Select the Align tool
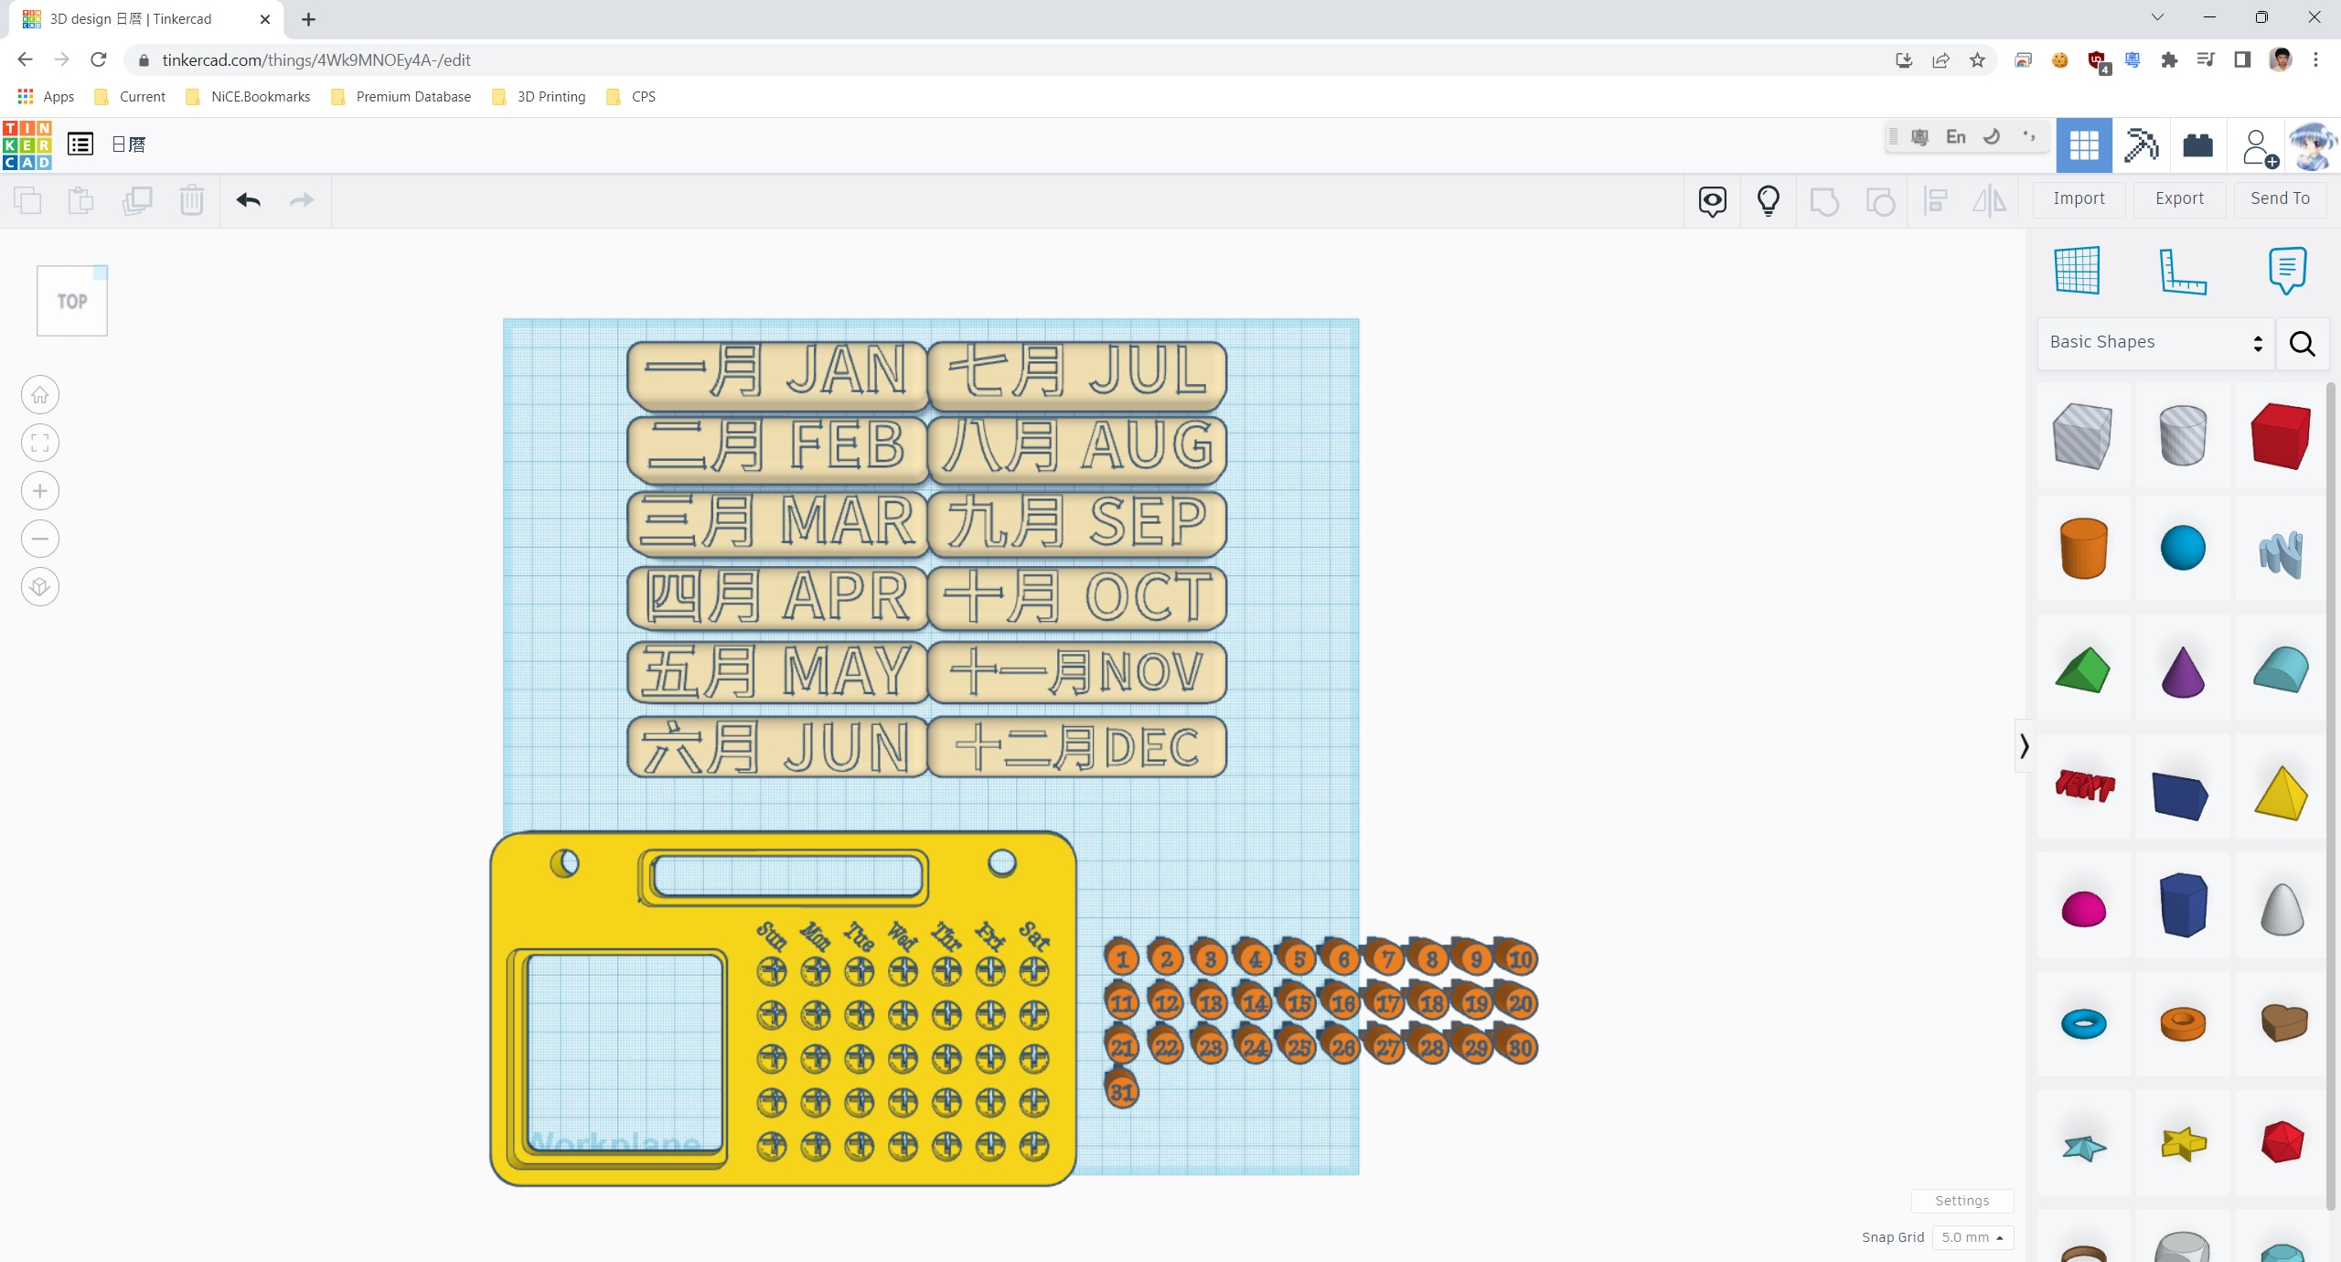The width and height of the screenshot is (2341, 1262). (1936, 200)
